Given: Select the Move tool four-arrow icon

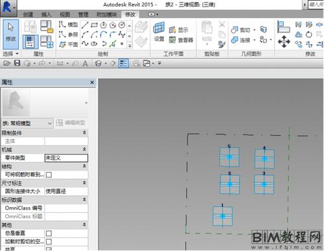Looking at the screenshot, I should click(x=284, y=41).
